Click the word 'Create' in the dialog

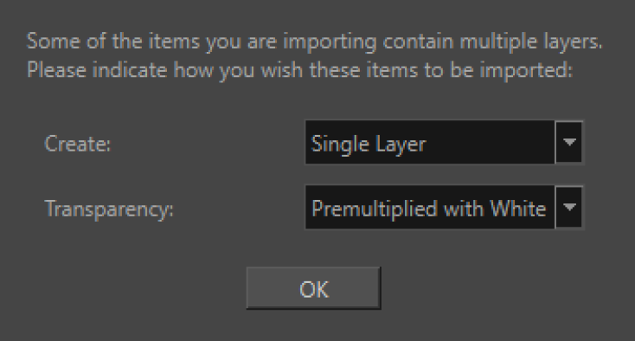pyautogui.click(x=75, y=144)
